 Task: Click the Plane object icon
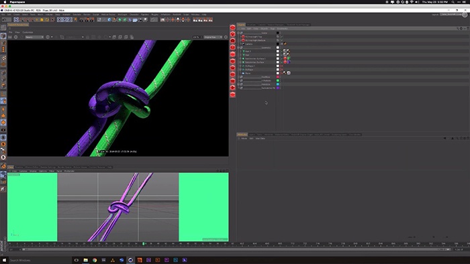(243, 73)
